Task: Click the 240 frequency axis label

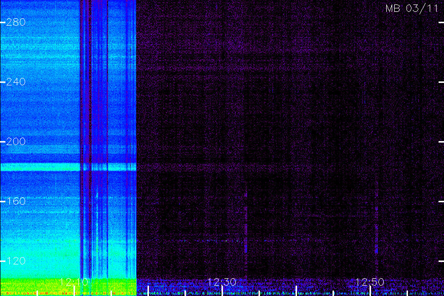Action: point(16,82)
